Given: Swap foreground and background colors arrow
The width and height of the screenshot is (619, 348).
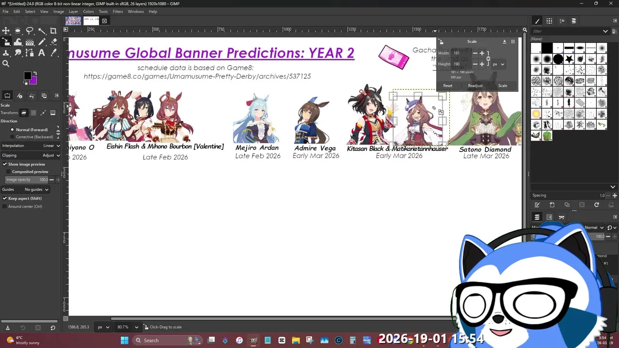Looking at the screenshot, I should [35, 73].
